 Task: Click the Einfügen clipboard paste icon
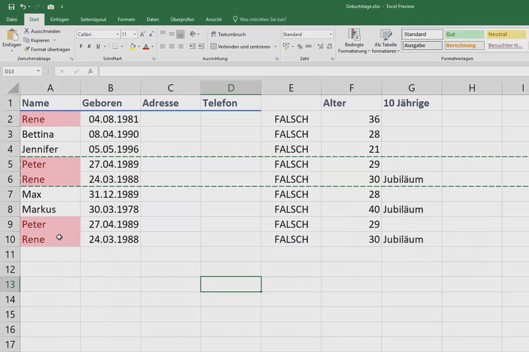(x=12, y=35)
